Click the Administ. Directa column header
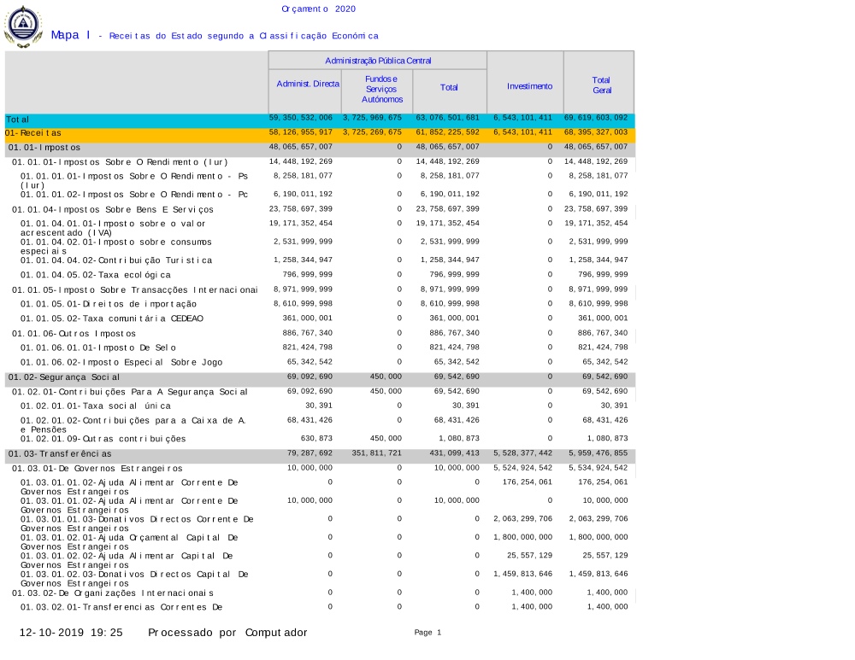This screenshot has height=660, width=855. [307, 84]
